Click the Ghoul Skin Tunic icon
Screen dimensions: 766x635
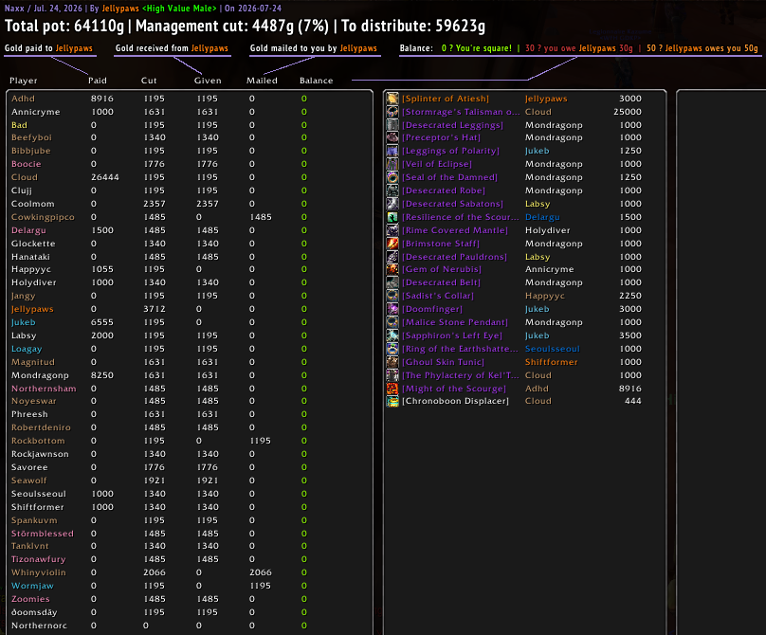(392, 361)
